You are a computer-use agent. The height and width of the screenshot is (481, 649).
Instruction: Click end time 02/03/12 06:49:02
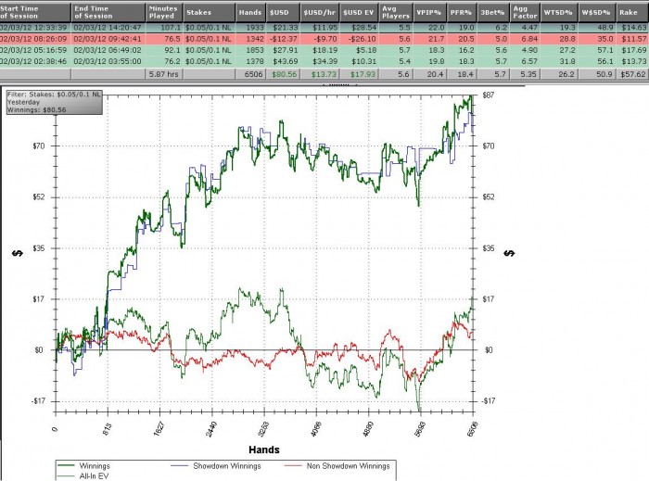[x=108, y=50]
